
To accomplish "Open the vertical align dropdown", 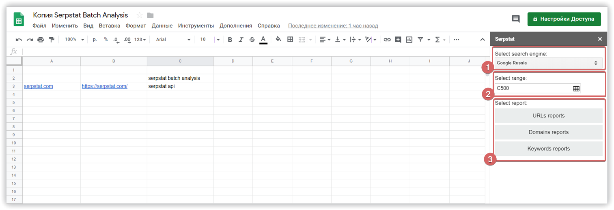I will (x=340, y=40).
